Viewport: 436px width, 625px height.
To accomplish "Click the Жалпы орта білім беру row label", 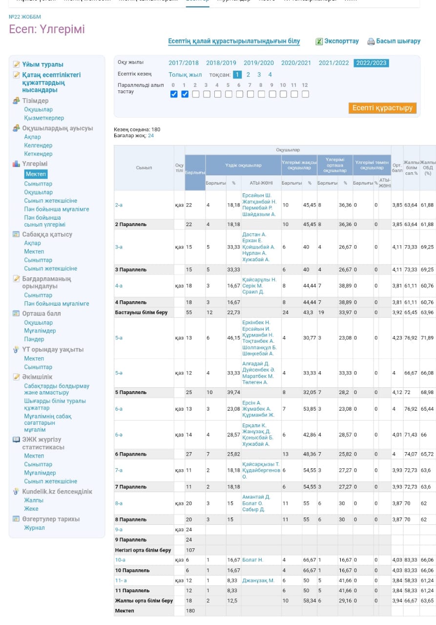I will (144, 601).
